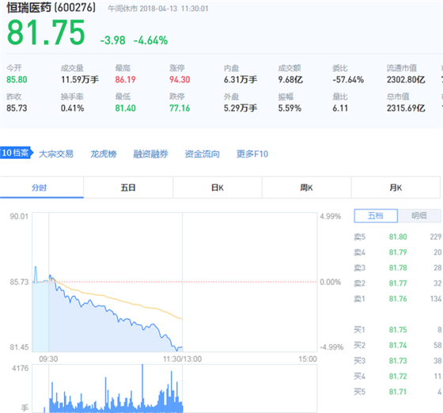Click the 委比 value -57.64%
The height and width of the screenshot is (413, 443).
click(x=348, y=80)
